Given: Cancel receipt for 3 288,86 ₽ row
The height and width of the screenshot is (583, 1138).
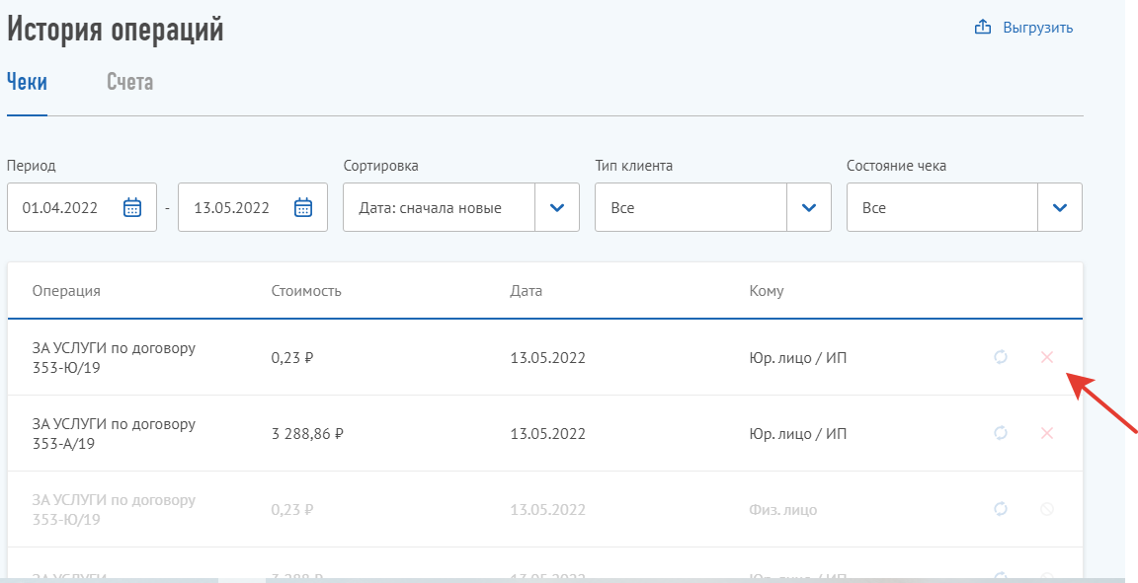Looking at the screenshot, I should point(1047,433).
